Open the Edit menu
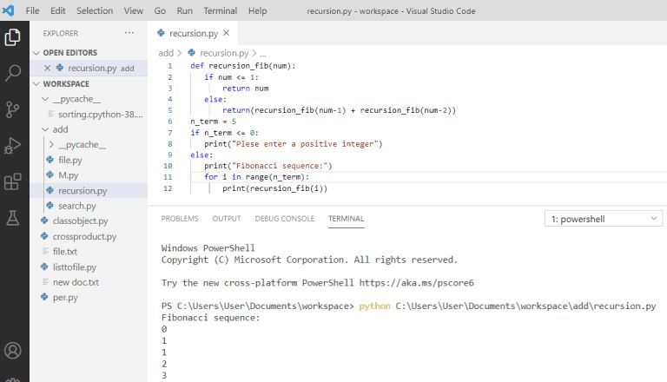This screenshot has height=382, width=667. (x=58, y=10)
